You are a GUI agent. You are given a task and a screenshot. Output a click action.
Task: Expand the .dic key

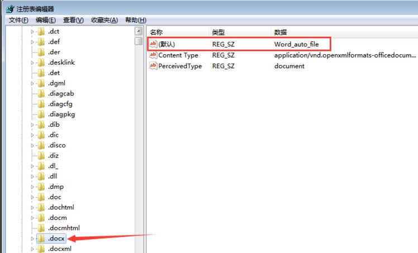click(x=32, y=135)
